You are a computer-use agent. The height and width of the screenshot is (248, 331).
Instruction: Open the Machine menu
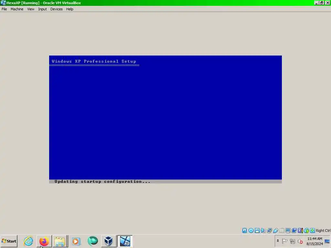17,9
